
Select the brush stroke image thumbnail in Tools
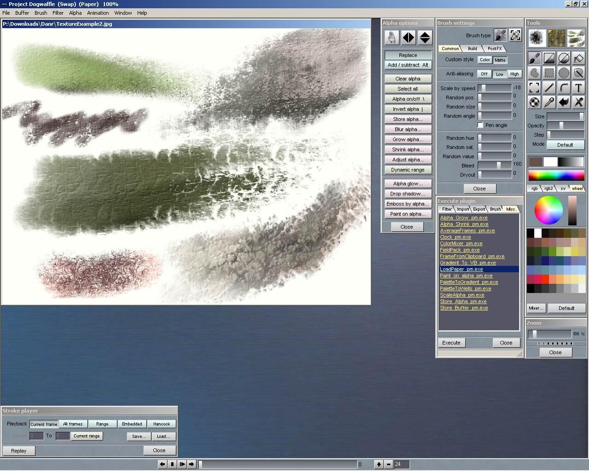576,38
